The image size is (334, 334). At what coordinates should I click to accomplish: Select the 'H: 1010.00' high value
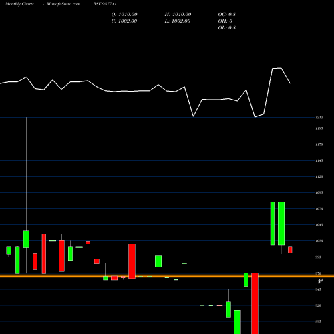pos(178,15)
